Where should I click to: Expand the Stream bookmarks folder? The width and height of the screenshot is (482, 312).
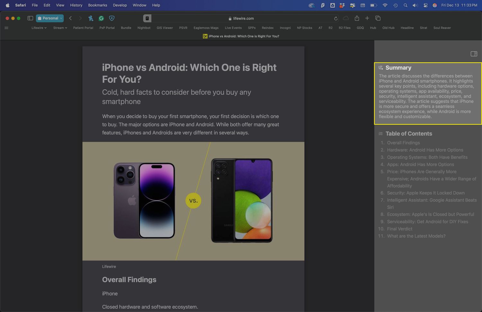(x=60, y=28)
